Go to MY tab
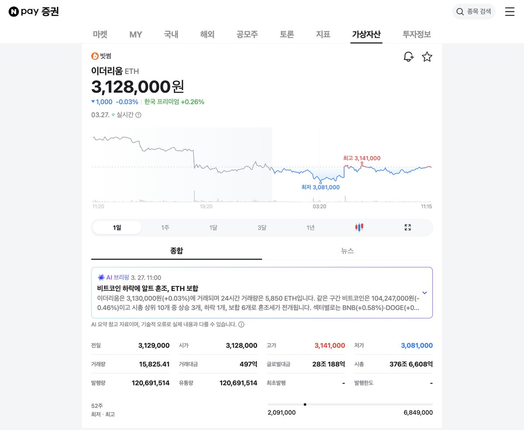The width and height of the screenshot is (524, 430). [136, 34]
